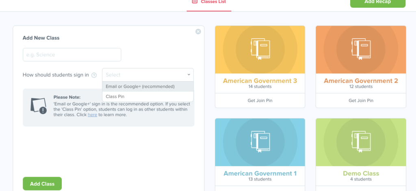
Task: Click the Demo Class book icon
Action: (x=361, y=142)
